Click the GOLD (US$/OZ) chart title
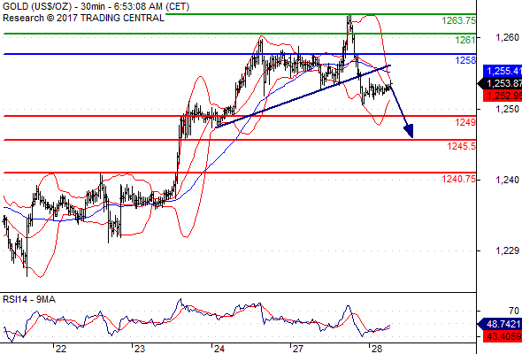This screenshot has width=522, height=354. [x=37, y=6]
